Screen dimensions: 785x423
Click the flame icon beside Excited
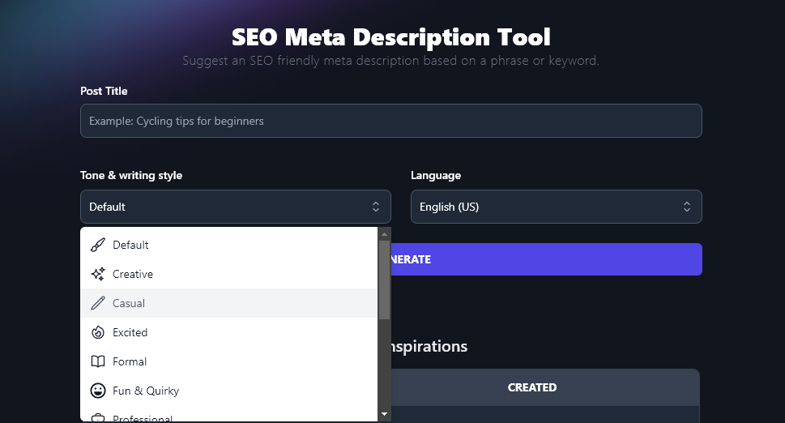pos(97,332)
